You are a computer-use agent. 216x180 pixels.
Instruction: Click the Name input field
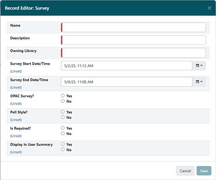[x=133, y=27]
